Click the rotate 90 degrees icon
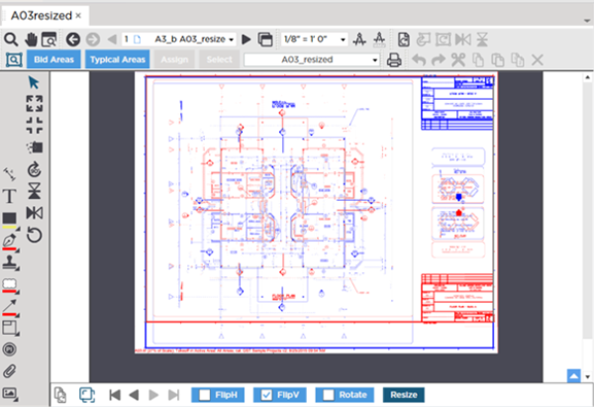594x407 pixels. tap(34, 169)
